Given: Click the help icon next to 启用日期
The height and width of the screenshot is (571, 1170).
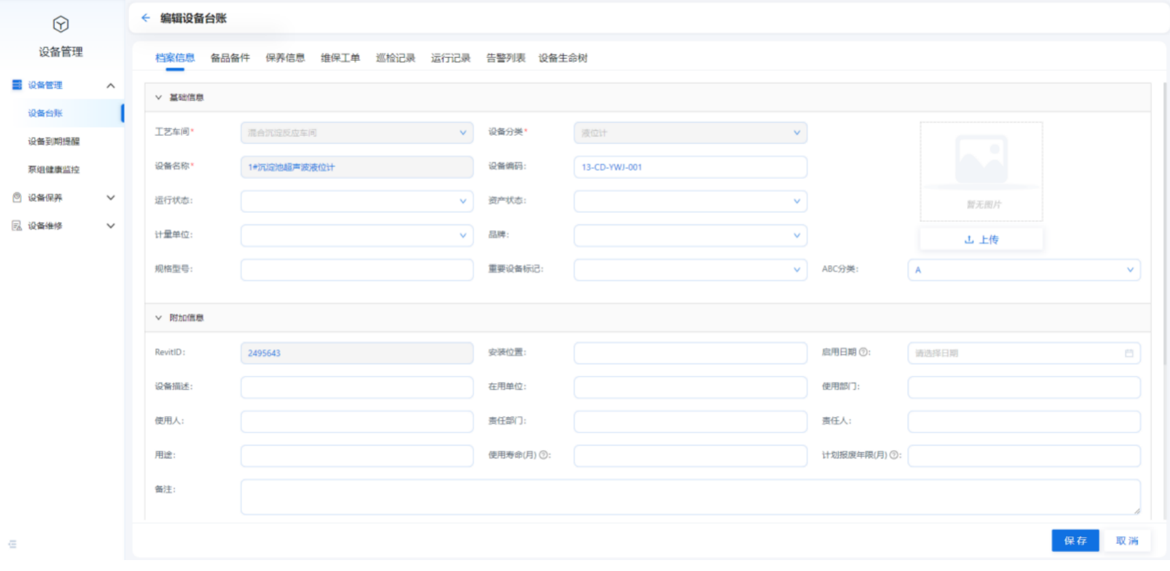Looking at the screenshot, I should 864,352.
